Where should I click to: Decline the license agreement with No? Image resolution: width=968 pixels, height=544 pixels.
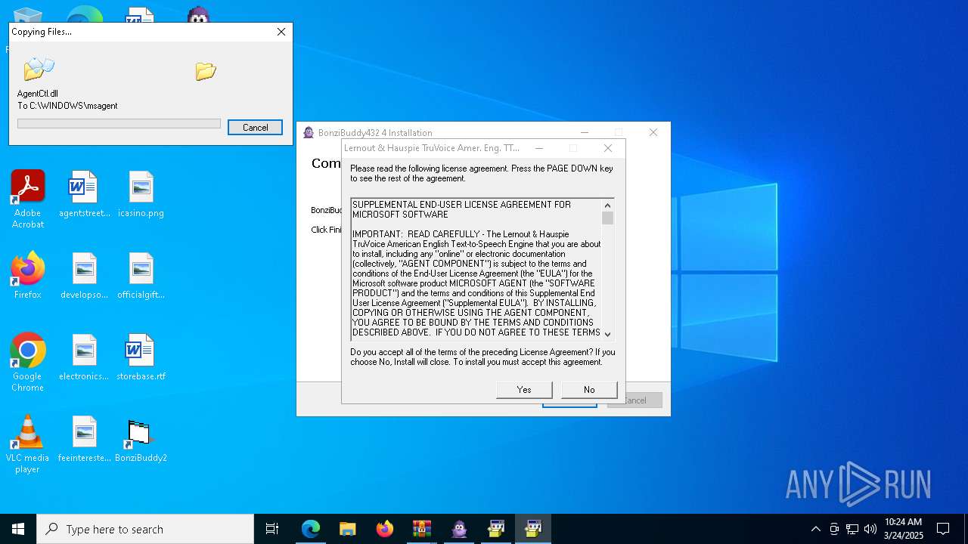(589, 390)
